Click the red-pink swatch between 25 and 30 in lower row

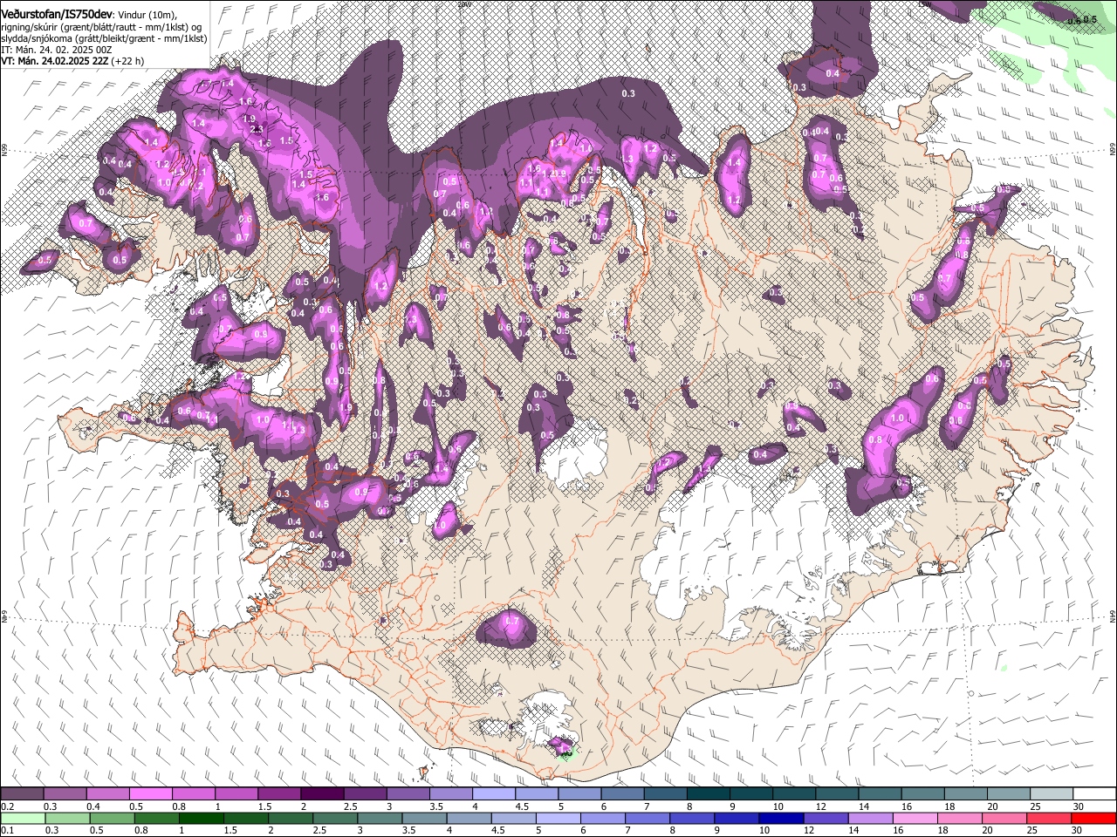point(1050,818)
